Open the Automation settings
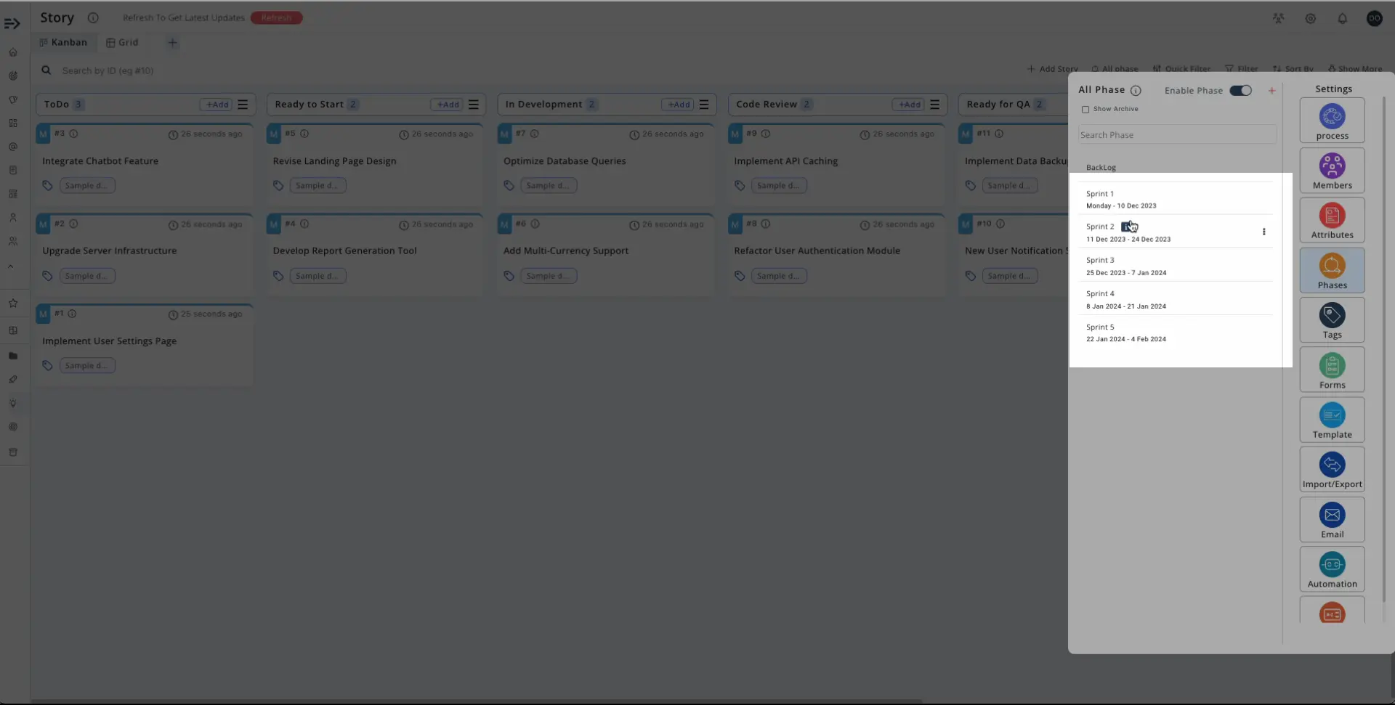This screenshot has height=705, width=1395. 1332,569
